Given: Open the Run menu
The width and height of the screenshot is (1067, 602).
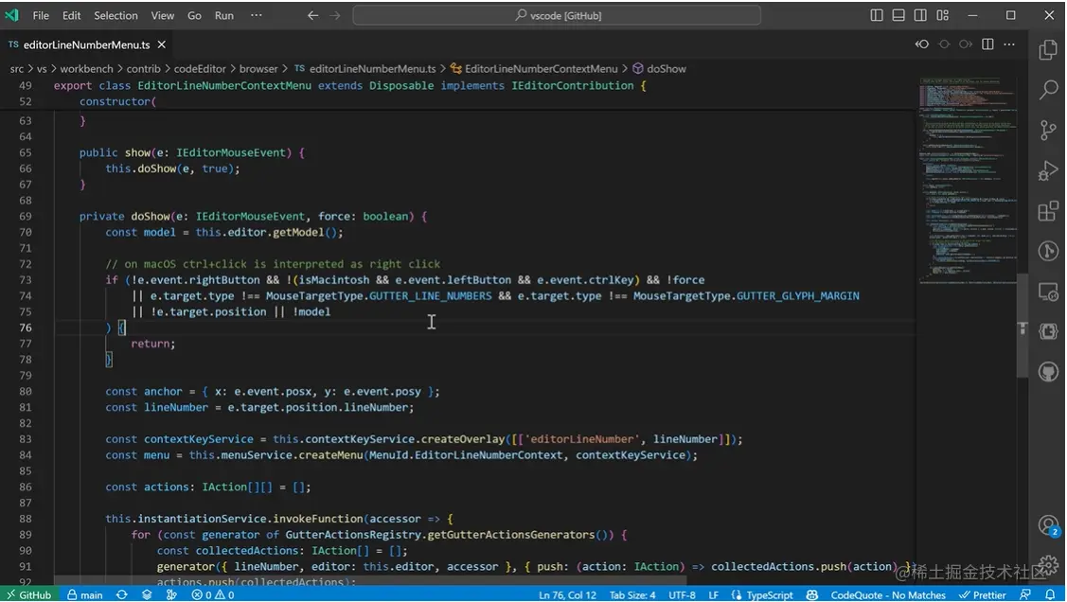Looking at the screenshot, I should coord(223,15).
